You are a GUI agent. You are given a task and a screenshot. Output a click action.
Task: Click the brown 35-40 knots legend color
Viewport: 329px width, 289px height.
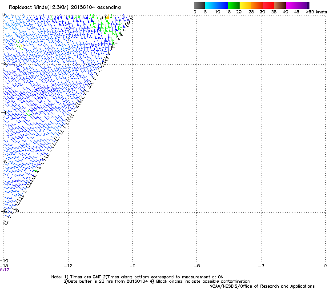pyautogui.click(x=280, y=5)
